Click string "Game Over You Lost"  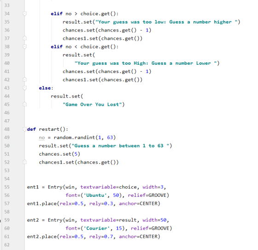coord(92,104)
